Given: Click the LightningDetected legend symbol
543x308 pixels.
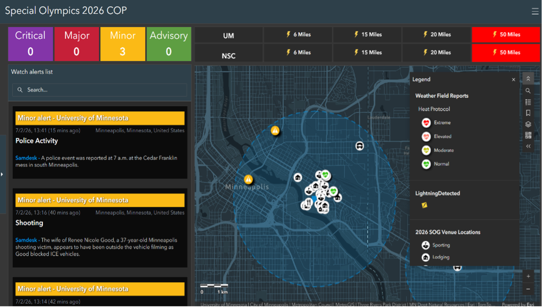Looking at the screenshot, I should (424, 205).
